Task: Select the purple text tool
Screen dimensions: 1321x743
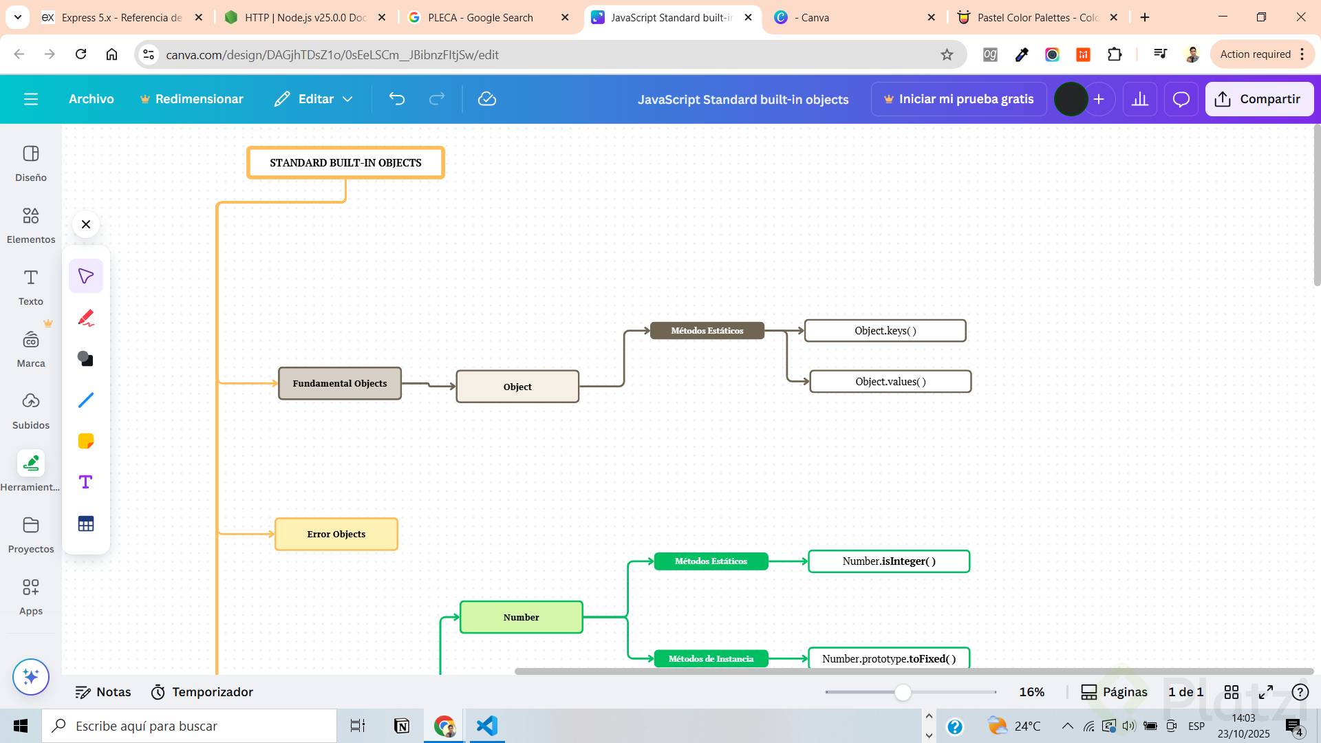Action: point(86,482)
